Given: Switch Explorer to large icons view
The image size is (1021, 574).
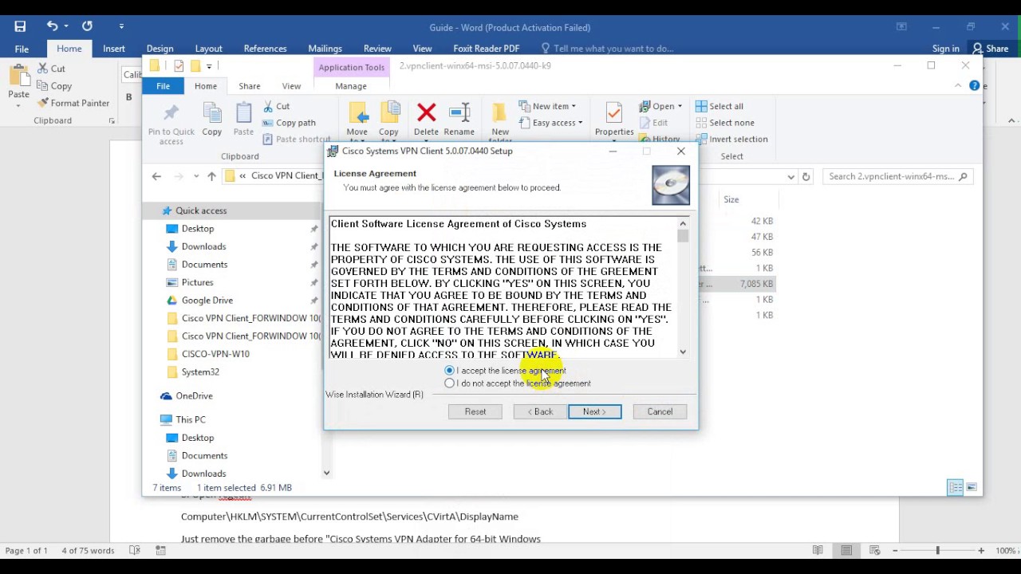Looking at the screenshot, I should (x=972, y=488).
